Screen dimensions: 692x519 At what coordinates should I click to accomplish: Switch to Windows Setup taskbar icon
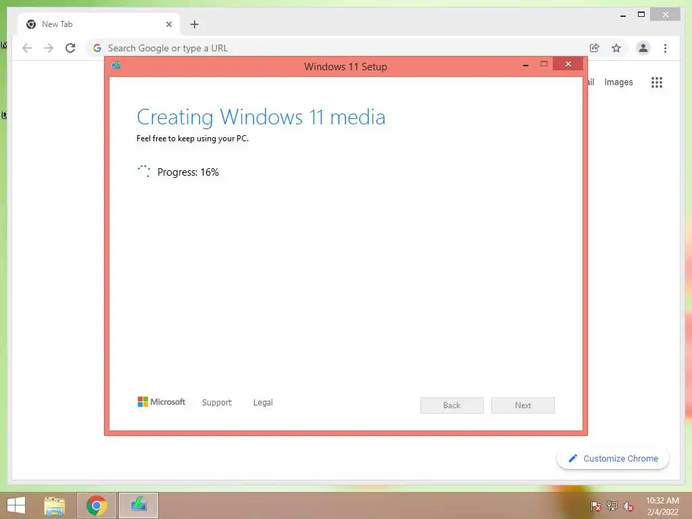tap(139, 505)
